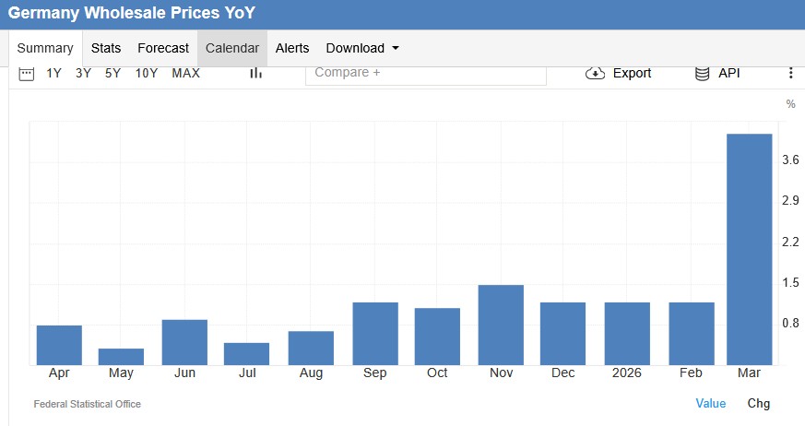This screenshot has width=805, height=426.
Task: Click the Germany Wholesale Prices YoY title
Action: (132, 13)
